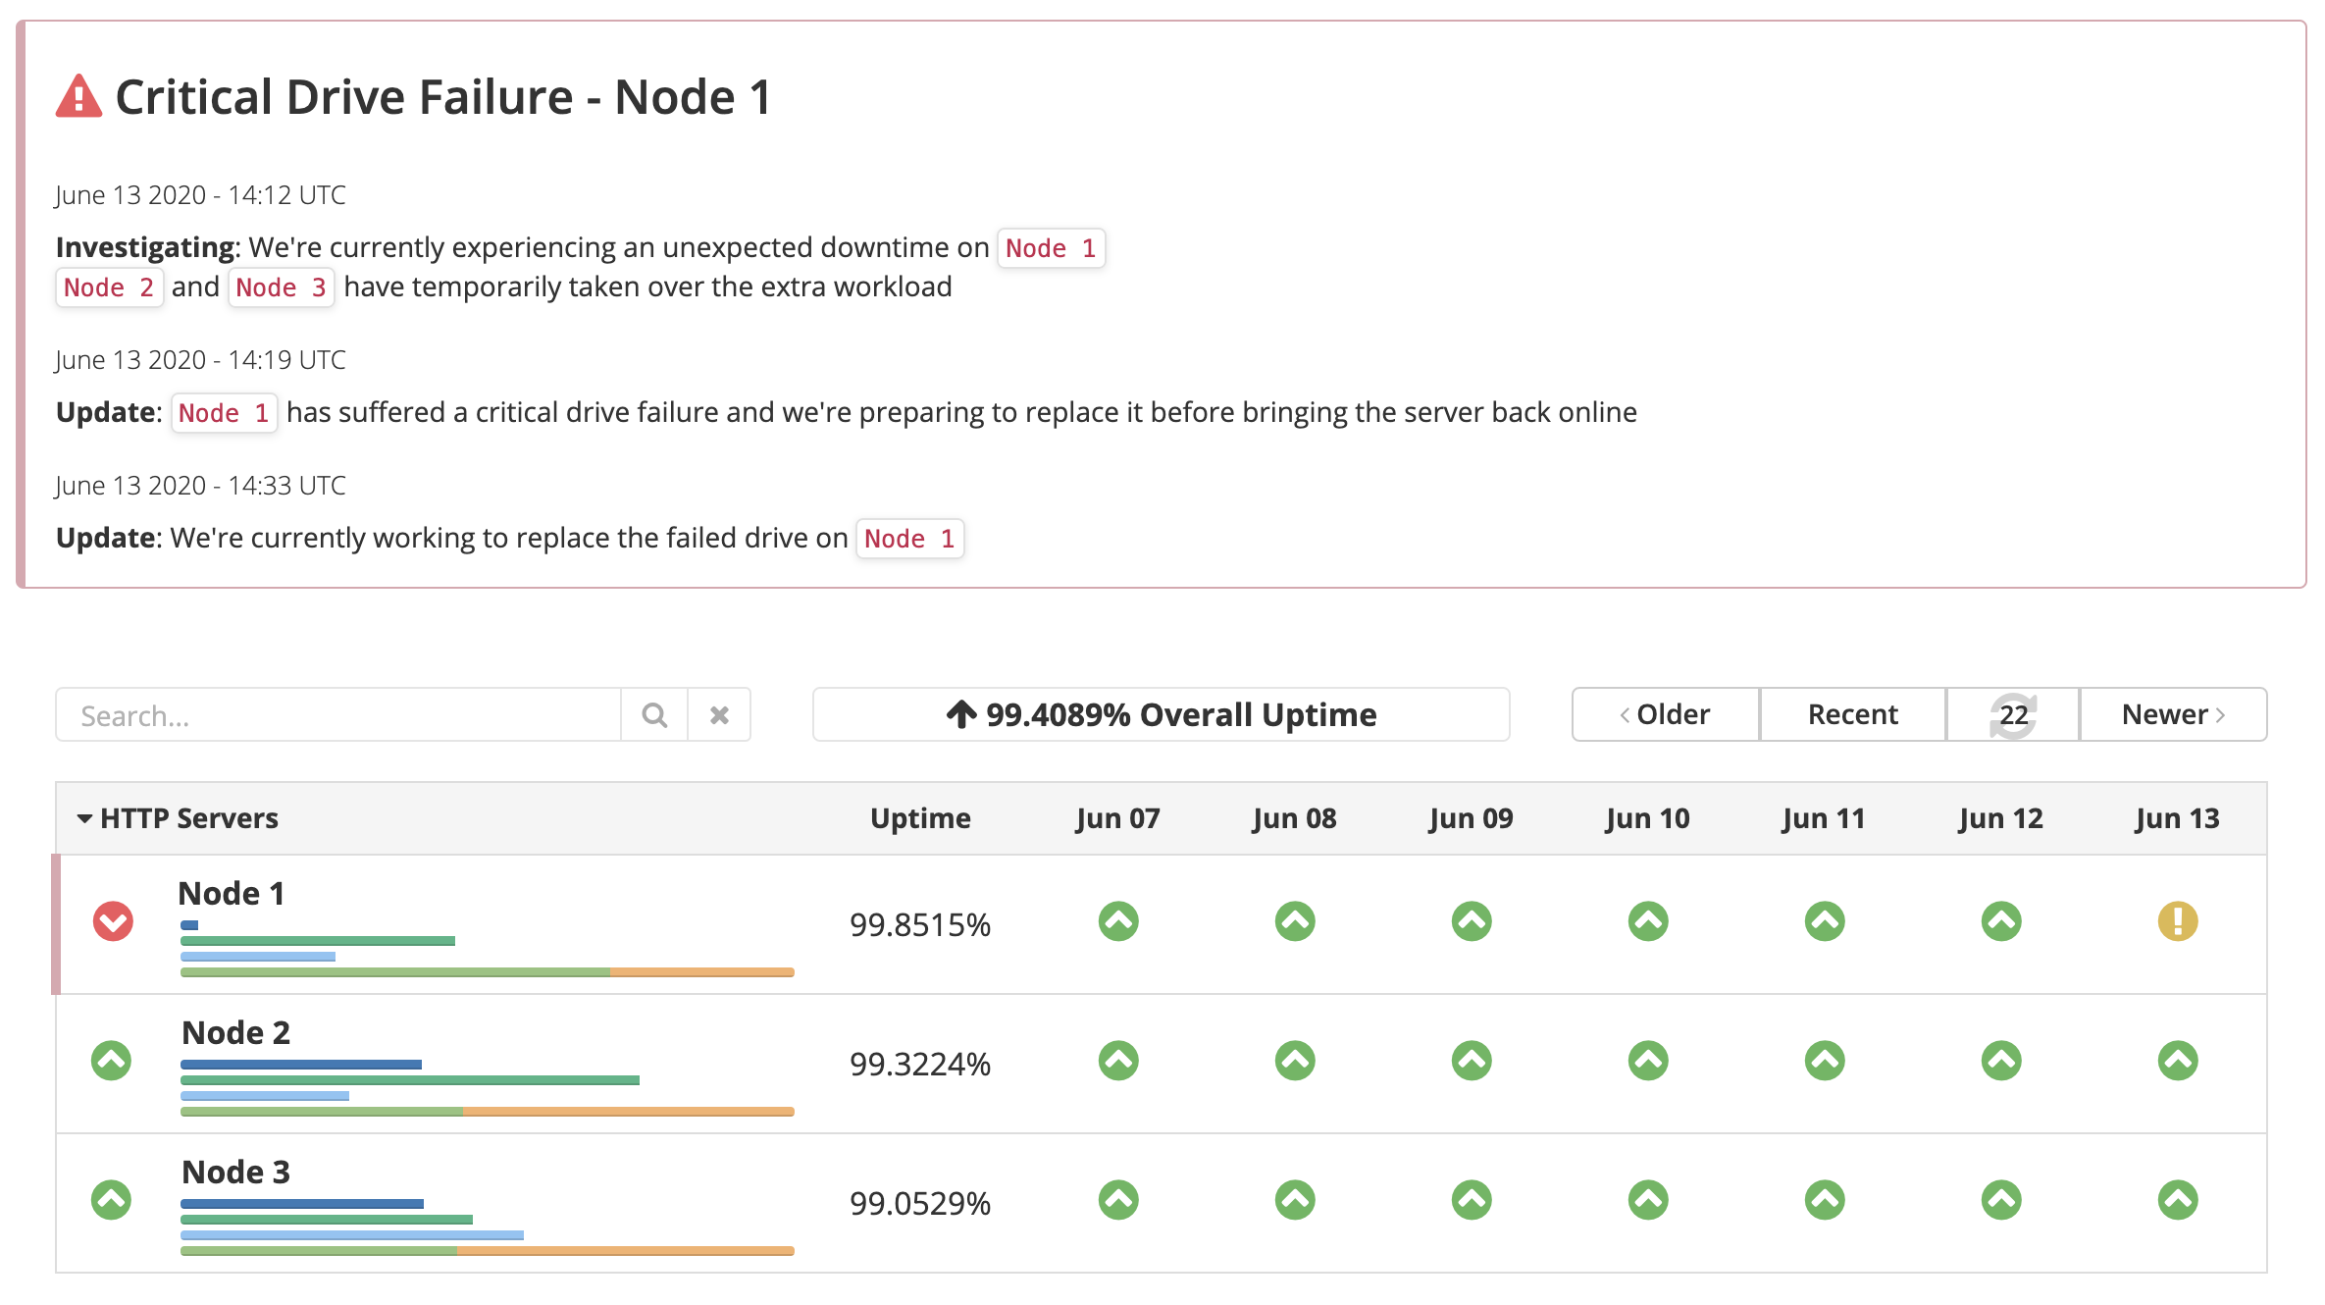Image resolution: width=2325 pixels, height=1305 pixels.
Task: Click the auto-refresh countdown icon
Action: [2013, 715]
